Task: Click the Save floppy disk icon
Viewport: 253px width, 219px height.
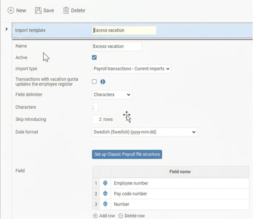Action: [38, 10]
